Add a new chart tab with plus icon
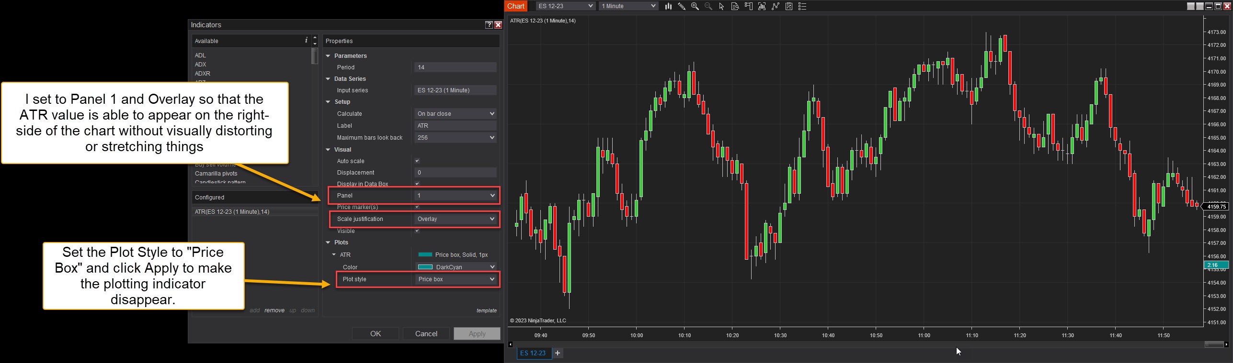Viewport: 1233px width, 363px height. click(x=558, y=353)
